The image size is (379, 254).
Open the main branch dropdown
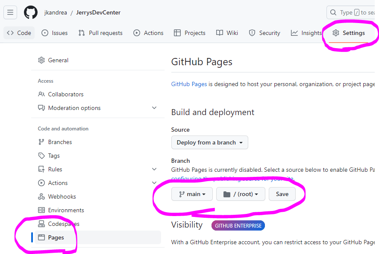(x=192, y=194)
